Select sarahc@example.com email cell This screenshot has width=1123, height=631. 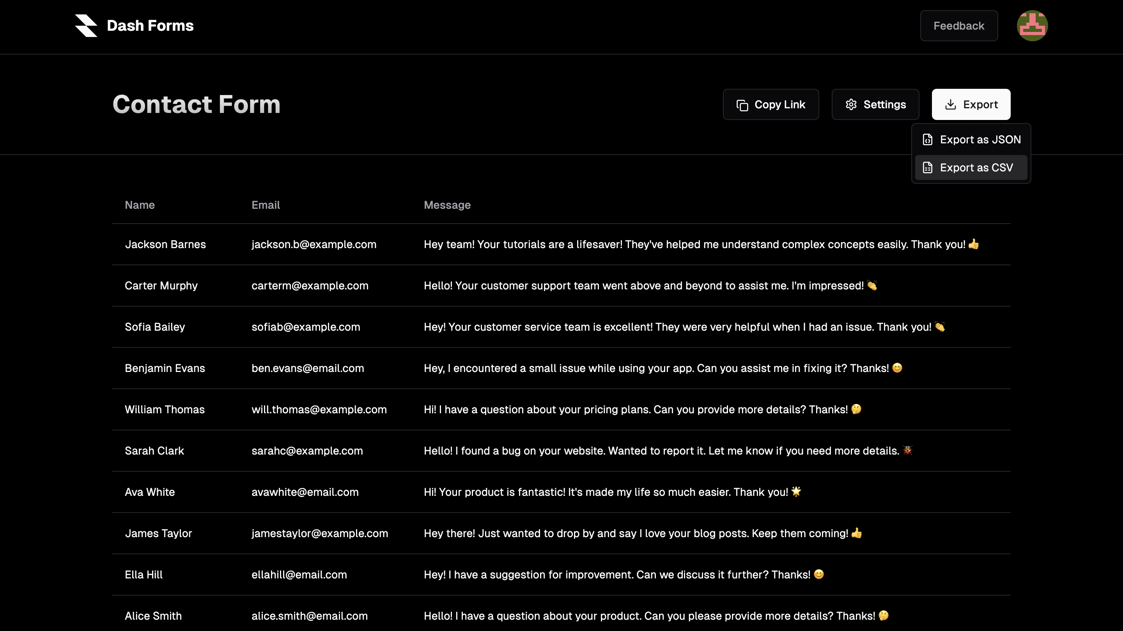pyautogui.click(x=307, y=451)
